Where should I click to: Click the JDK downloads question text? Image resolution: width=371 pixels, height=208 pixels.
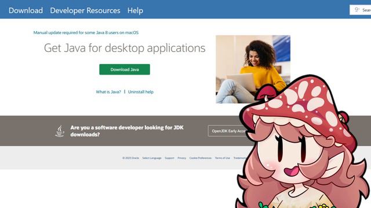coord(127,131)
